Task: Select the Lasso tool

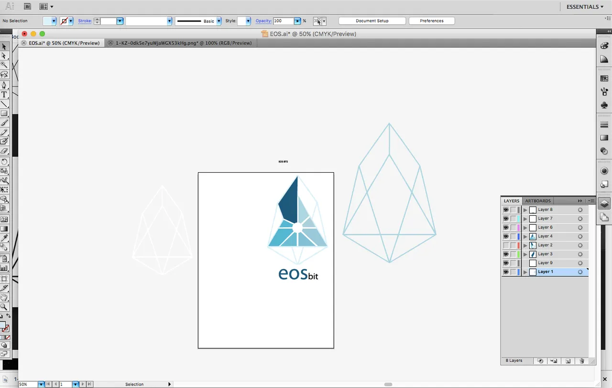Action: (x=4, y=74)
